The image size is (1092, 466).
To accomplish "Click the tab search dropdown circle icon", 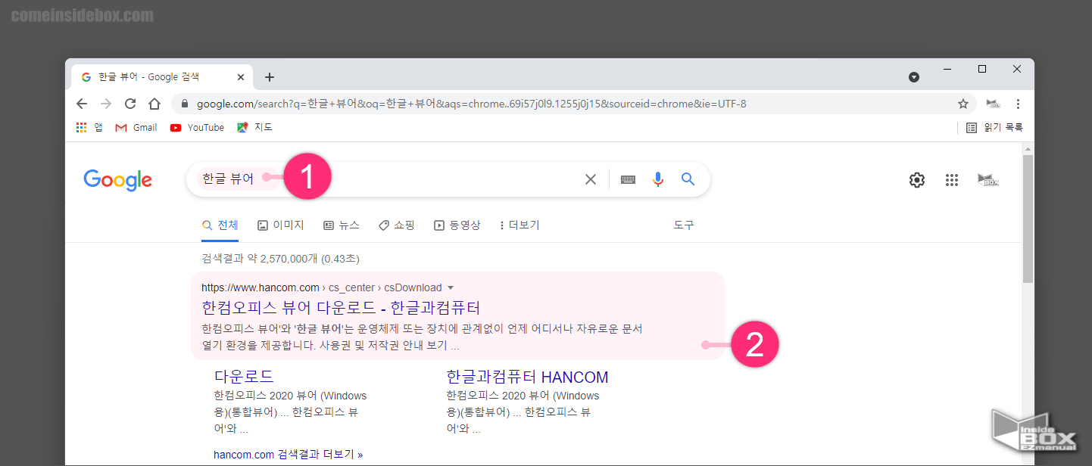I will point(914,77).
